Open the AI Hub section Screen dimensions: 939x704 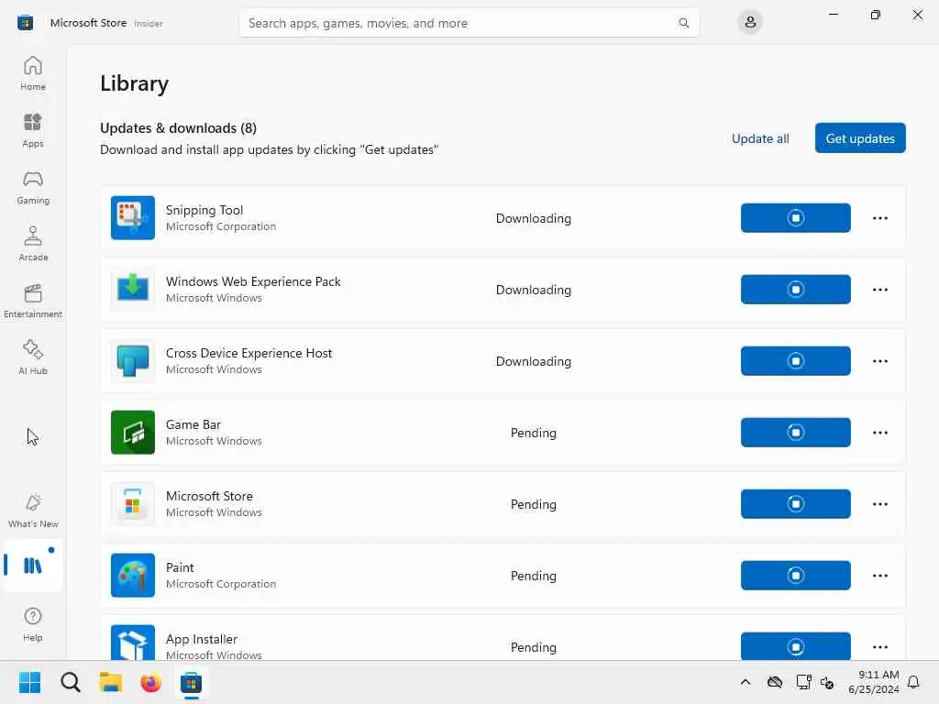click(33, 358)
